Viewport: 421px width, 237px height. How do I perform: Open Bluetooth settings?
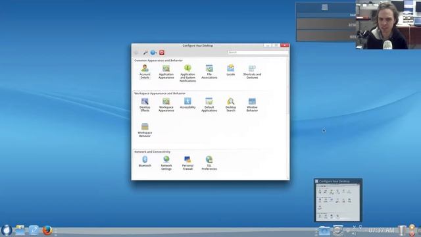pos(145,161)
